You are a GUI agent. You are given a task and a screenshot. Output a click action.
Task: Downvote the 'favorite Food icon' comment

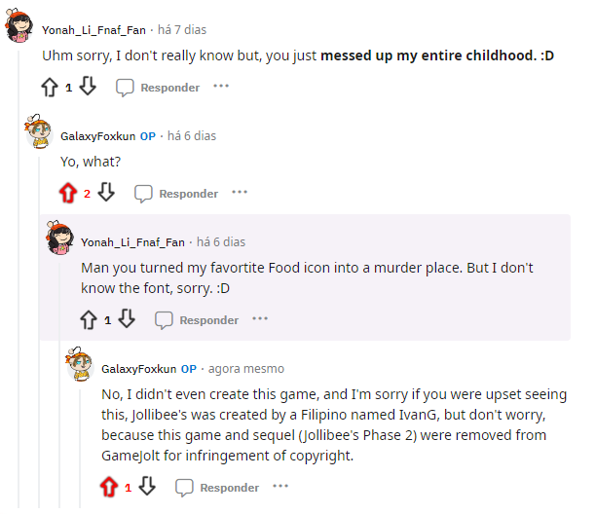[127, 319]
